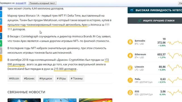182x102 pixels.
Task: Click the rocket icon on HitBTC banner
Action: (x=132, y=10)
